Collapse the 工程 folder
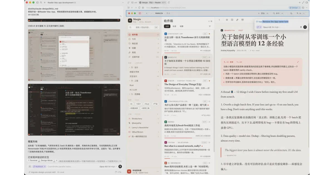This screenshot has width=334, height=175. point(130,81)
